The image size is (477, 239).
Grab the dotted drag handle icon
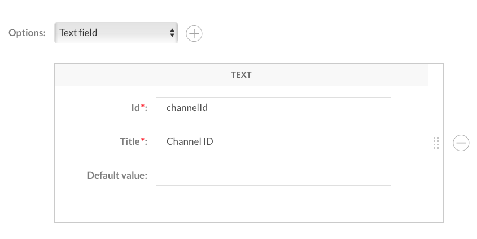[436, 143]
